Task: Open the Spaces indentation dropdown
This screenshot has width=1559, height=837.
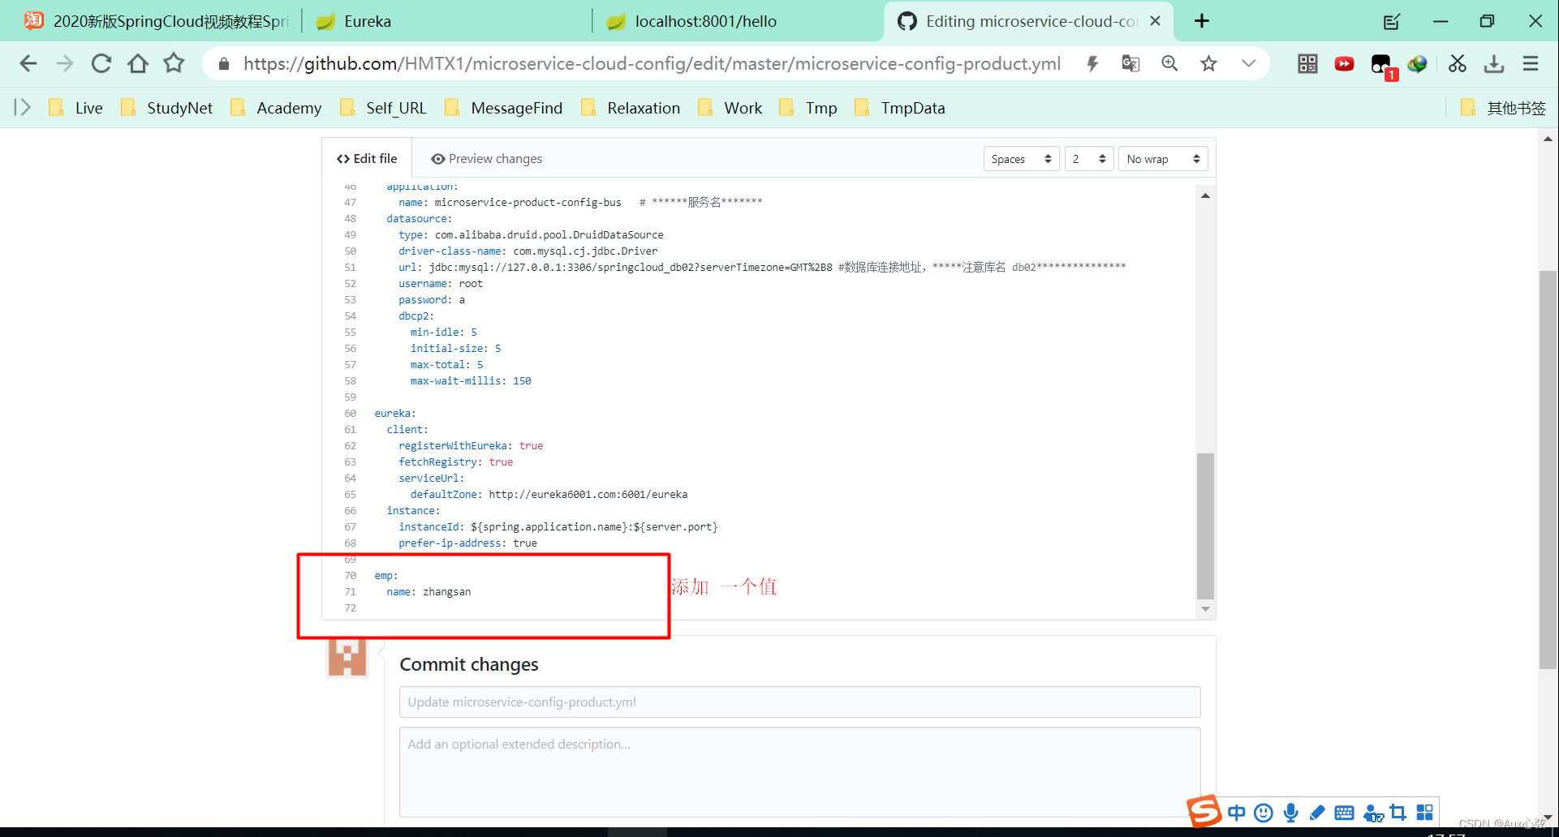Action: coord(1020,158)
